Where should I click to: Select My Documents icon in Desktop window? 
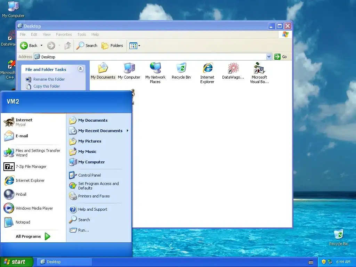click(103, 71)
